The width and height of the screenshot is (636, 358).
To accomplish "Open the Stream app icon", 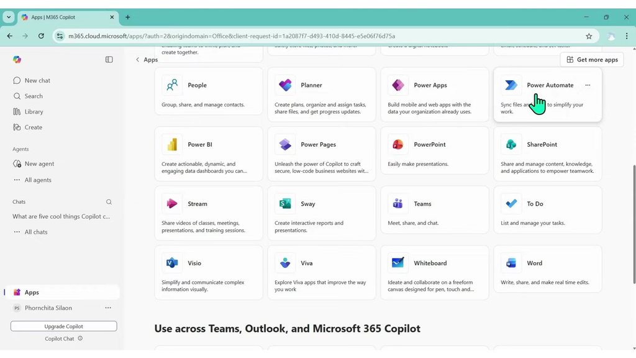I will pyautogui.click(x=172, y=204).
